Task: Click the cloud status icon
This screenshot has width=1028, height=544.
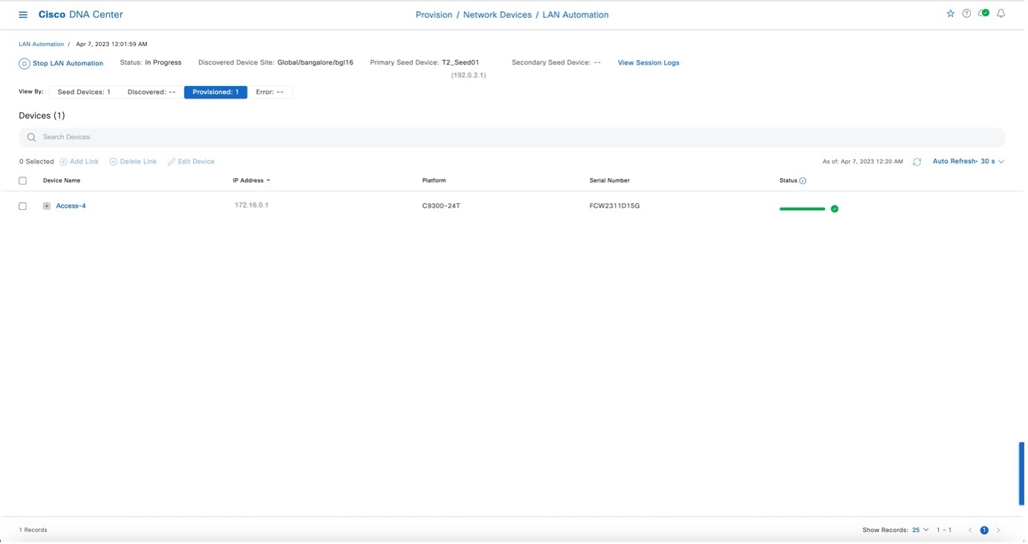Action: pos(987,13)
